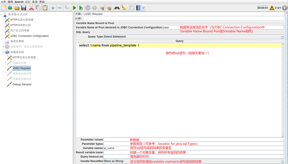The height and width of the screenshot is (164, 288).
Task: Click the Paste clipboard icon
Action: 45,8
